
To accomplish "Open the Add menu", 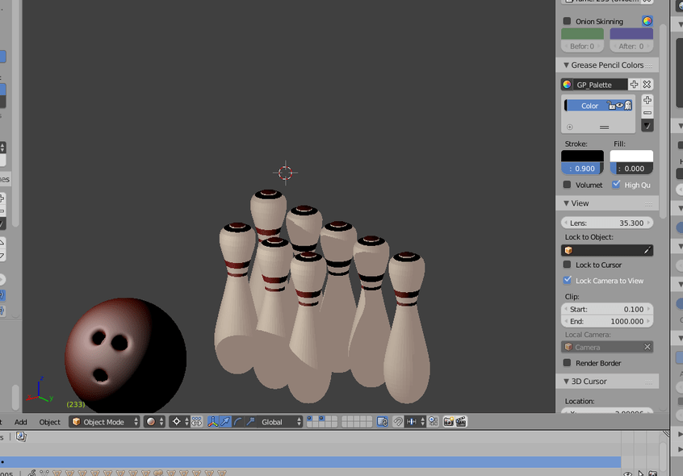I will pos(21,421).
